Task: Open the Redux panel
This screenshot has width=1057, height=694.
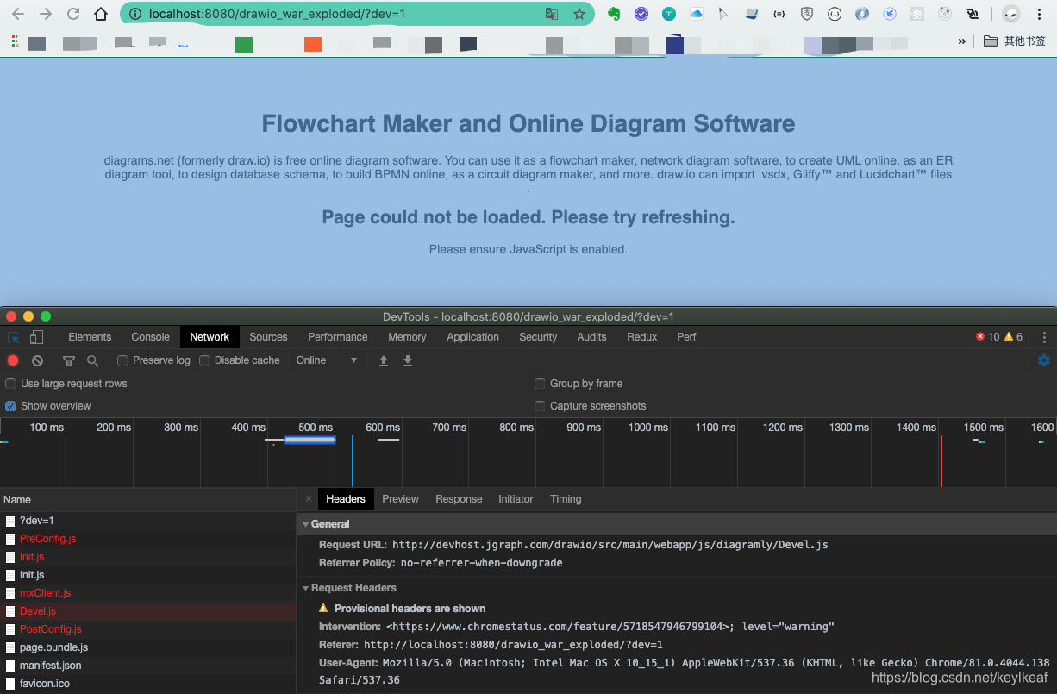Action: (642, 337)
